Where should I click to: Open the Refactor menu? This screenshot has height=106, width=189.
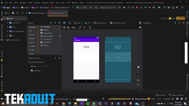click(45, 3)
